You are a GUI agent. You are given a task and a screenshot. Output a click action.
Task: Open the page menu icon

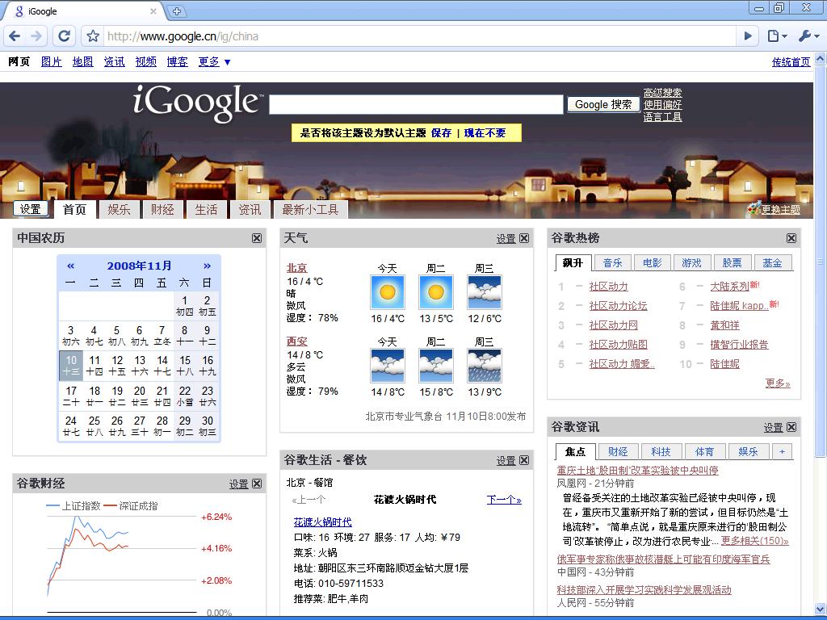[777, 36]
